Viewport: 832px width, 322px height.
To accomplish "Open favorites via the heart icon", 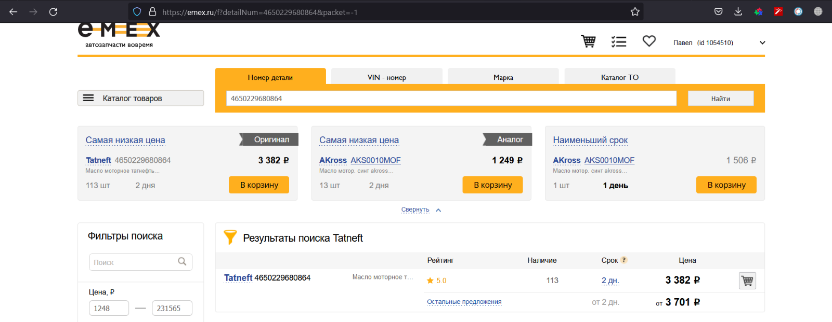I will [649, 41].
